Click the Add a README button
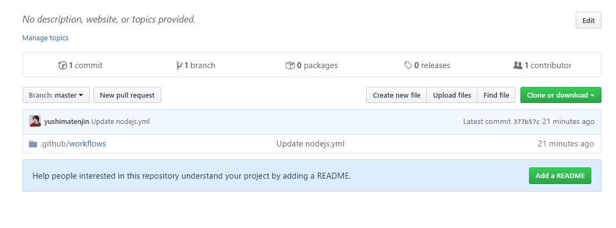The height and width of the screenshot is (228, 616). click(560, 176)
